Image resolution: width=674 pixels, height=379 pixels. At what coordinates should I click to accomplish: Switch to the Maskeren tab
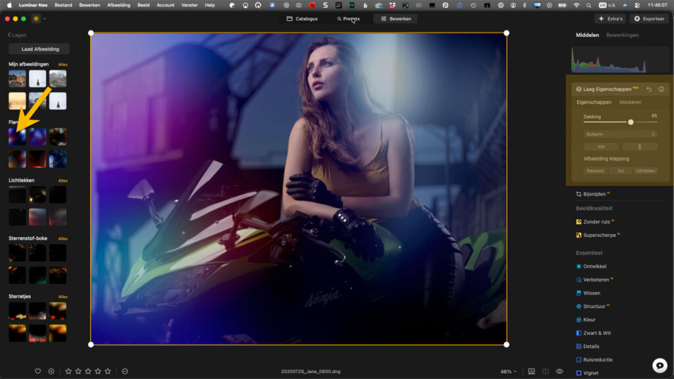click(x=630, y=102)
